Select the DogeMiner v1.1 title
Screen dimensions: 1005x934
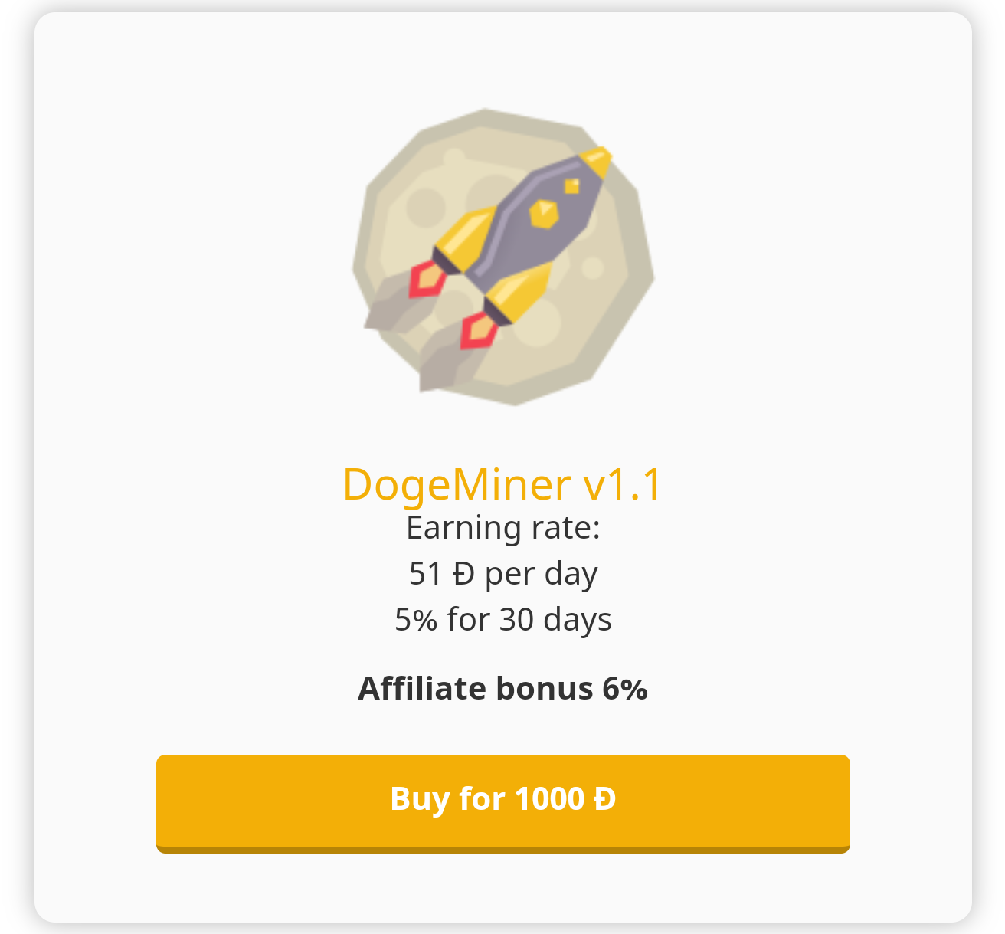coord(502,485)
